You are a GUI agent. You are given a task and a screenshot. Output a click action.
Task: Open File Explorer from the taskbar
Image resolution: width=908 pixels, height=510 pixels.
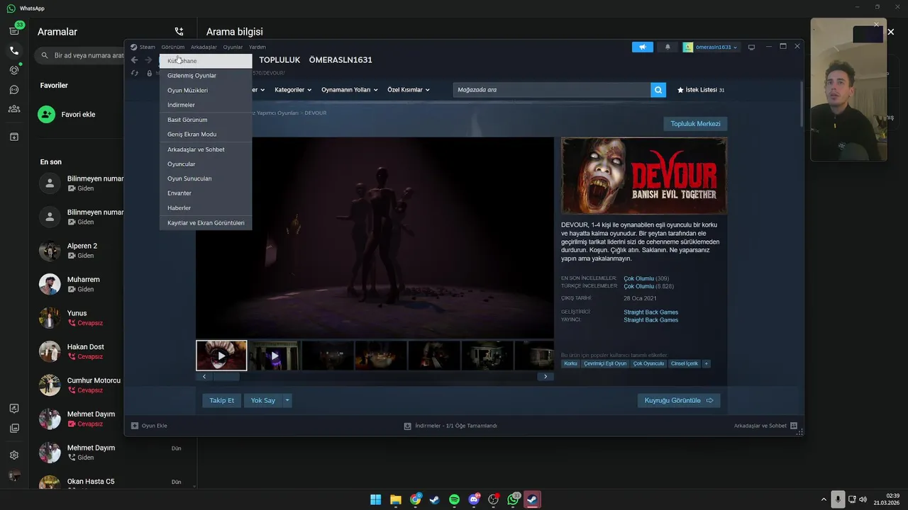pos(396,499)
